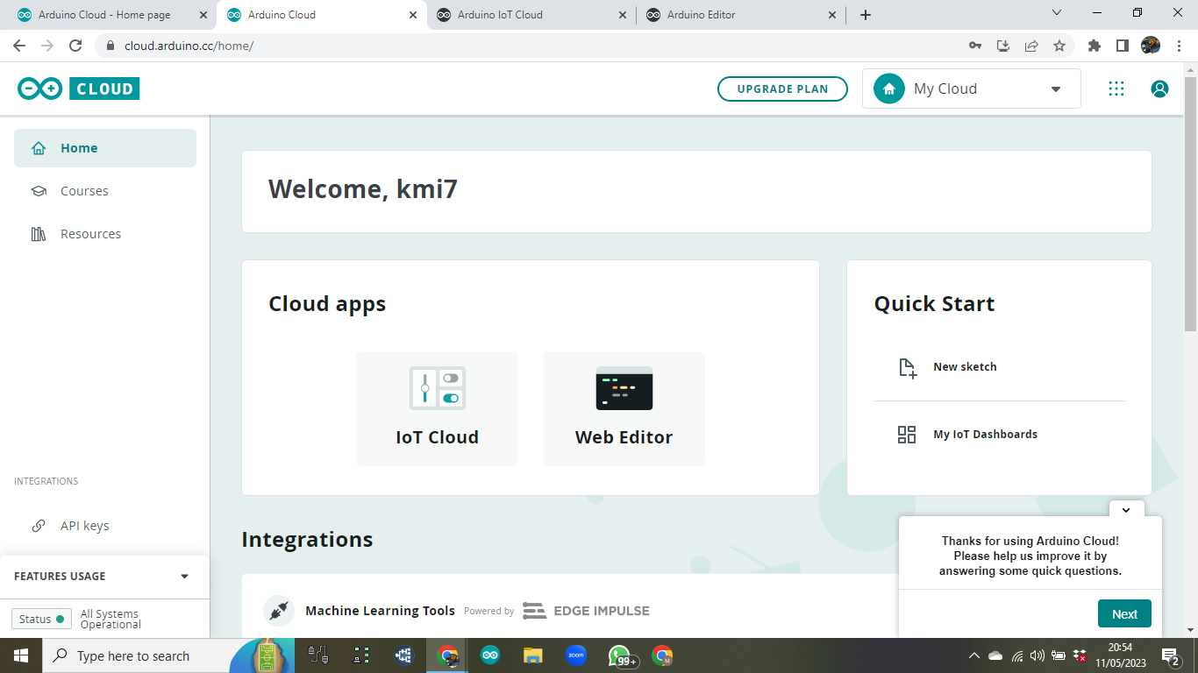1198x673 pixels.
Task: Click the Arduino Cloud logo
Action: tap(78, 89)
